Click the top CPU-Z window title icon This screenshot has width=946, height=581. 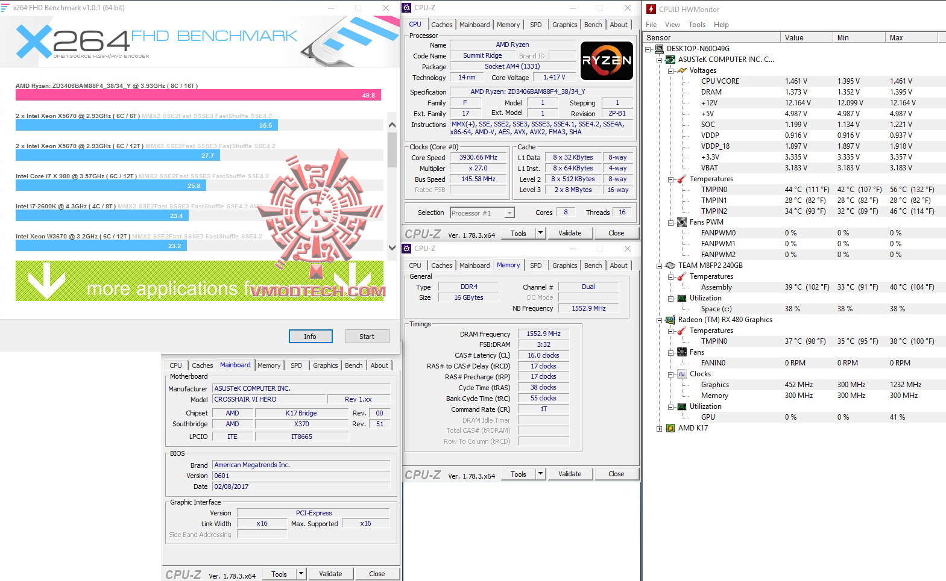coord(407,8)
